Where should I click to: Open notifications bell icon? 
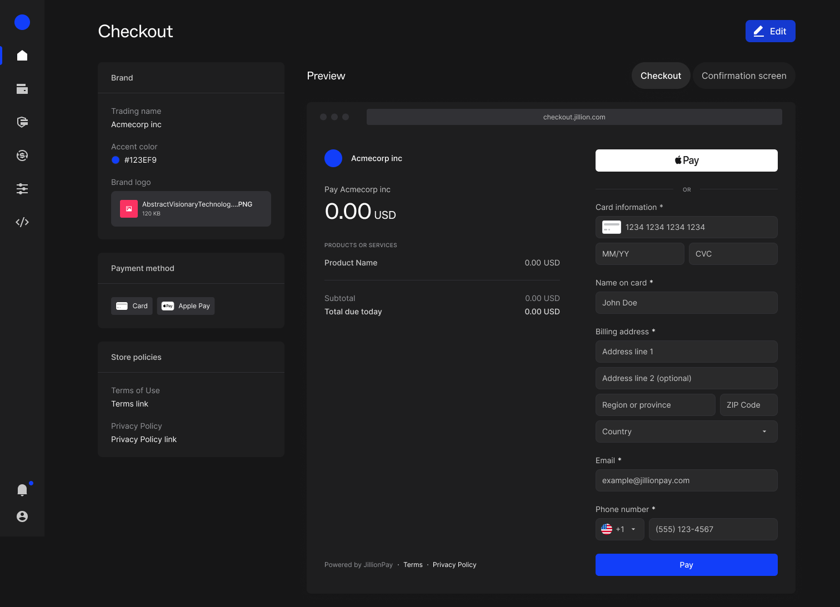[x=22, y=489]
